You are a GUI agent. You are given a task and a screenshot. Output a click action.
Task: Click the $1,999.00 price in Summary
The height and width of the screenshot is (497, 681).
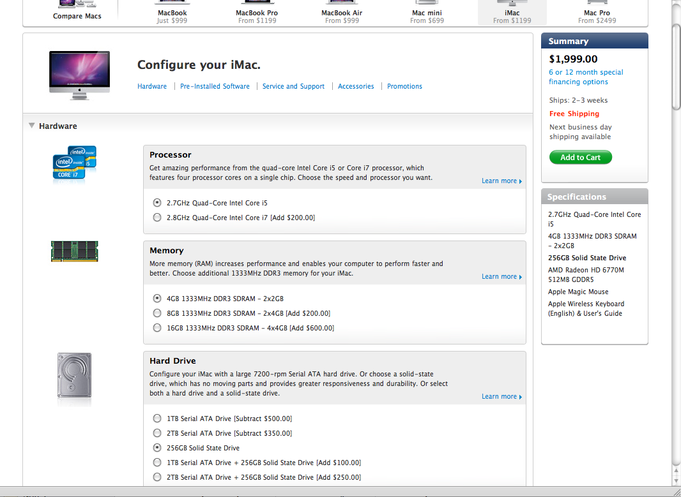[x=573, y=59]
